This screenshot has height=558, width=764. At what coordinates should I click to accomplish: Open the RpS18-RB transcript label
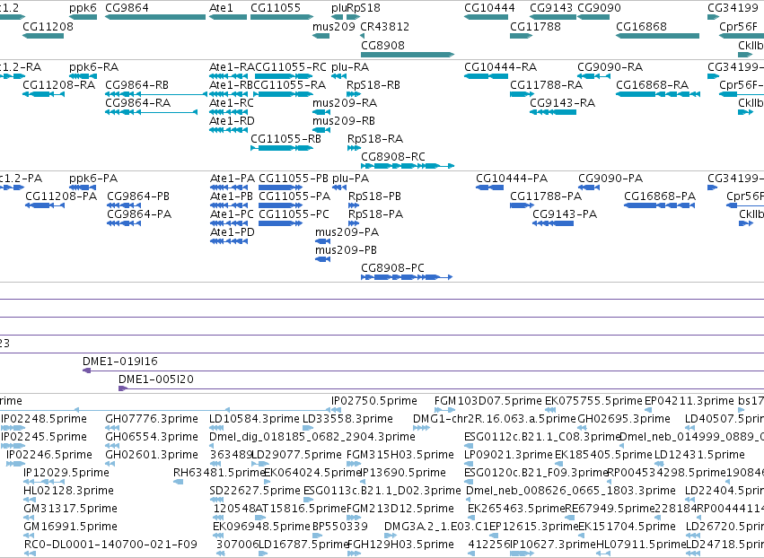point(373,84)
